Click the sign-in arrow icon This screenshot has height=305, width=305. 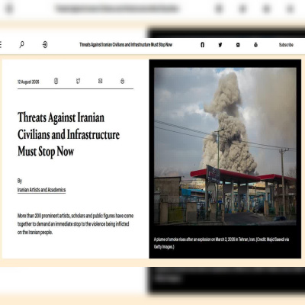pos(45,45)
